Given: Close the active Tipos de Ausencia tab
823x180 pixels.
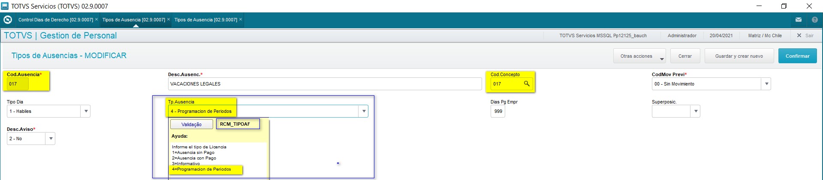Looking at the screenshot, I should 169,19.
